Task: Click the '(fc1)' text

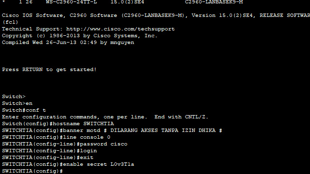Action: pos(10,22)
